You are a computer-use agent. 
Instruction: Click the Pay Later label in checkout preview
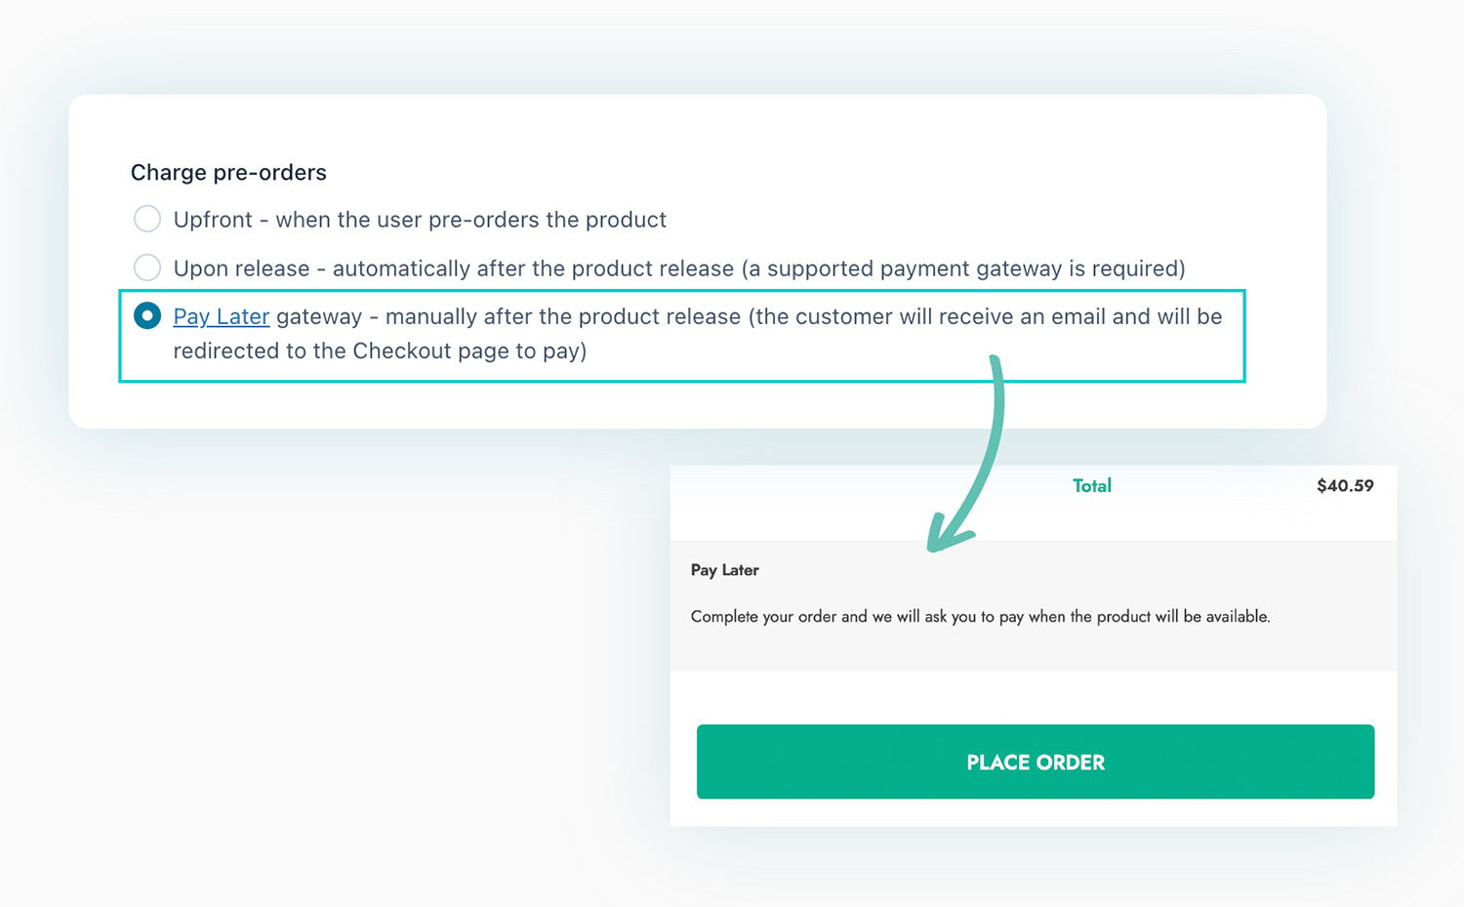(725, 569)
